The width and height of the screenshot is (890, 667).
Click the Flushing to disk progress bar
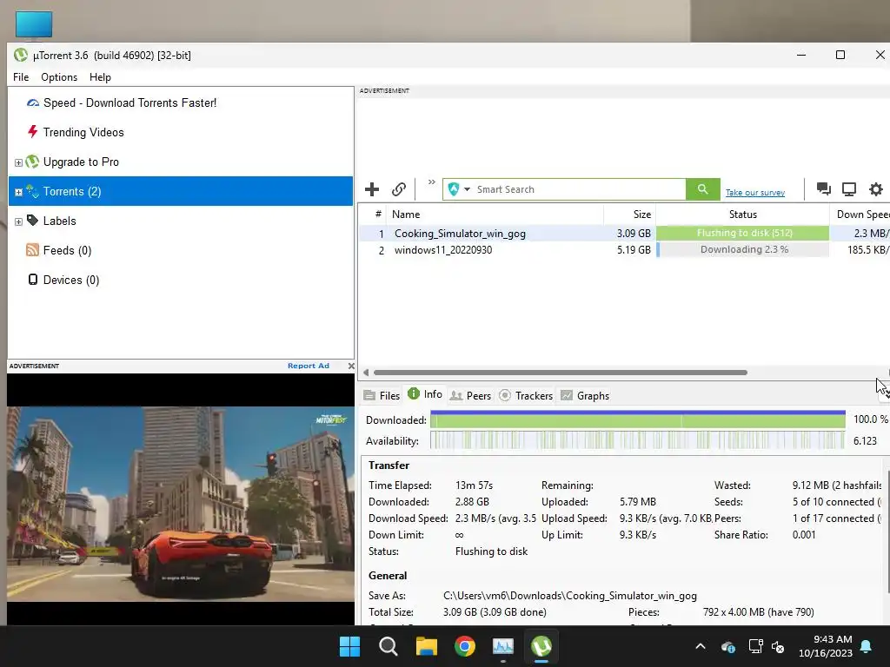click(x=742, y=233)
